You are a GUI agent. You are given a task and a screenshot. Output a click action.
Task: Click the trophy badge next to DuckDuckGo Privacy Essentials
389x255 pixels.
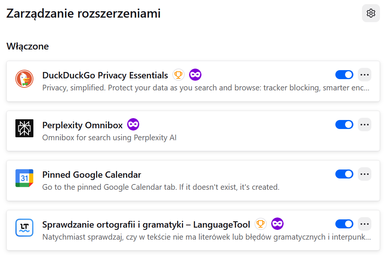pyautogui.click(x=178, y=75)
